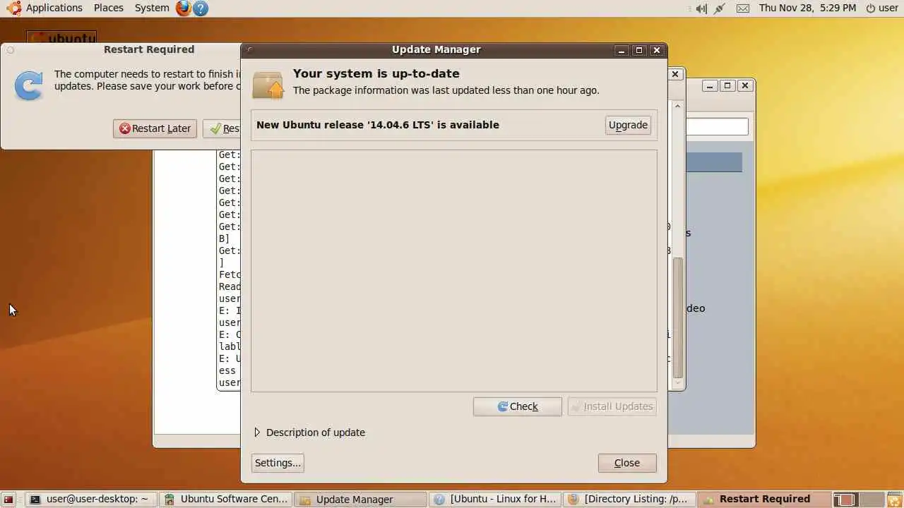The width and height of the screenshot is (904, 508).
Task: Select Restart Required taskbar entry
Action: pos(763,500)
